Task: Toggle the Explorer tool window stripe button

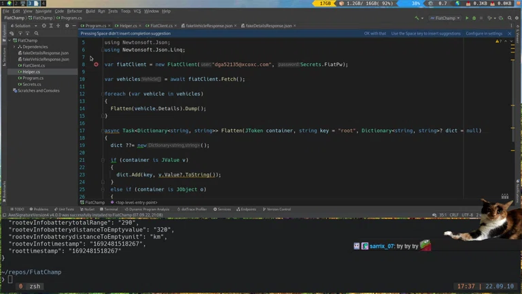Action: coord(3,32)
